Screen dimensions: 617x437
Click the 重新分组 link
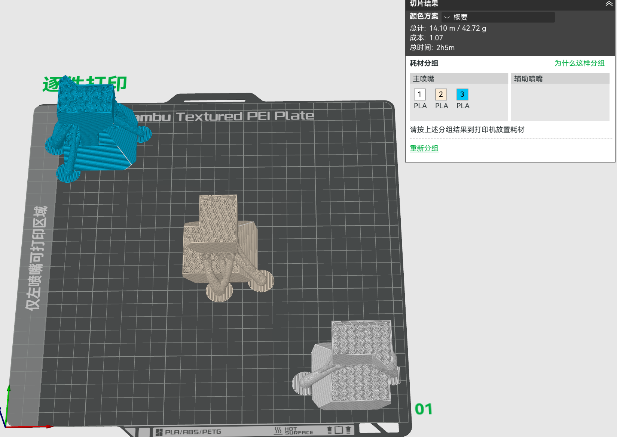point(424,148)
